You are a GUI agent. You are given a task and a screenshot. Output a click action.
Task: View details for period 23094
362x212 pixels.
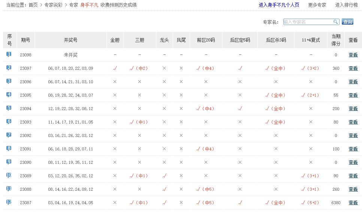(353, 109)
